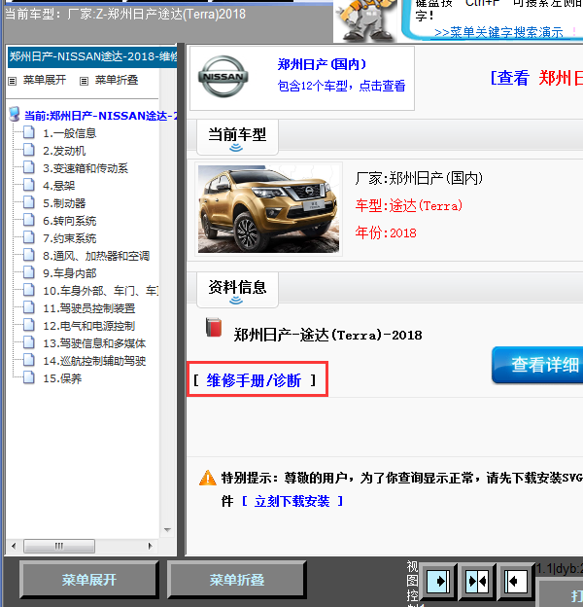Screen dimensions: 583x607
Task: Select 12.电气和电源控制 tree item
Action: [x=89, y=326]
